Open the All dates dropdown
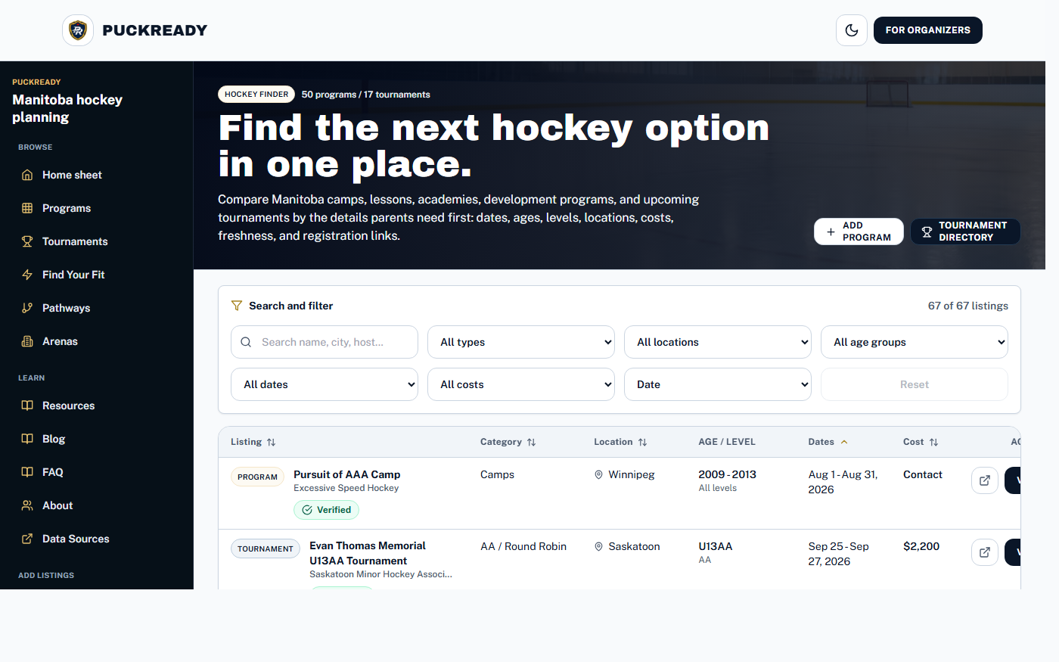1059x662 pixels. click(325, 384)
